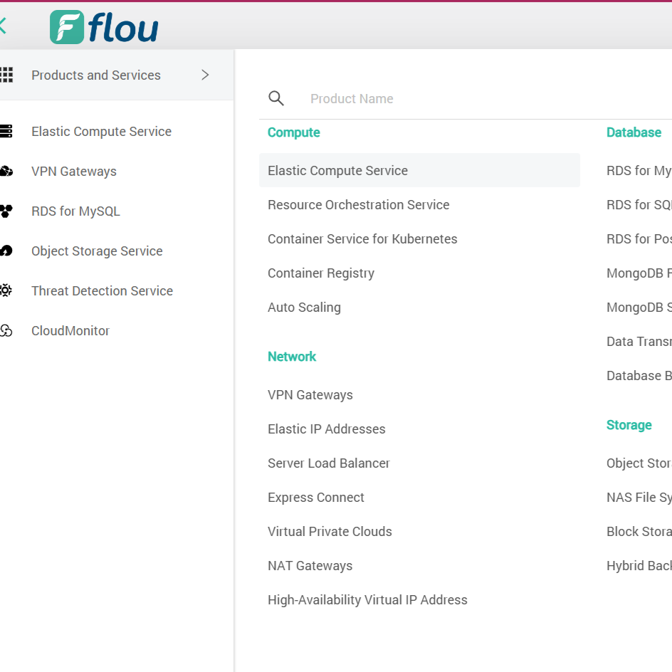Click the VPN Gateways sidebar icon
This screenshot has width=672, height=672.
(x=6, y=172)
